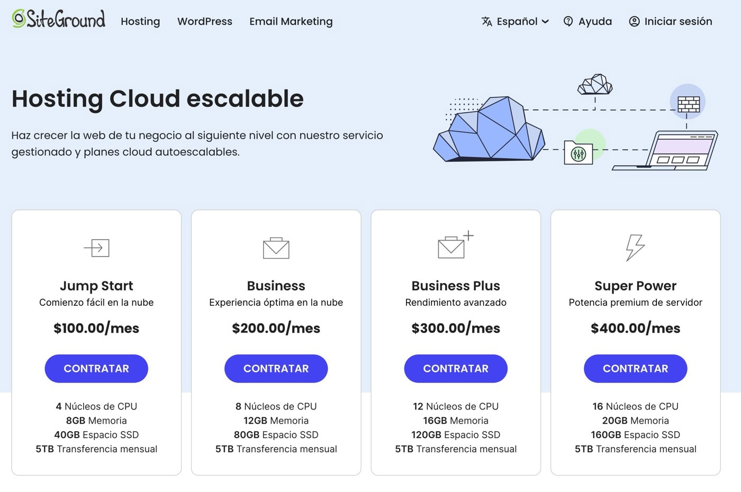Screen dimensions: 741x492
Task: Click the firewall brick icon in illustration
Action: 688,104
